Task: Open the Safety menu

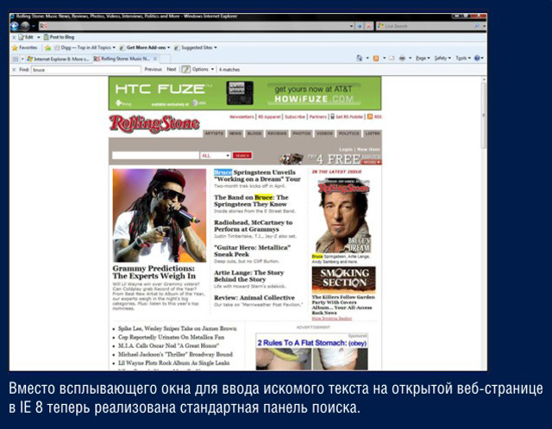Action: (442, 58)
